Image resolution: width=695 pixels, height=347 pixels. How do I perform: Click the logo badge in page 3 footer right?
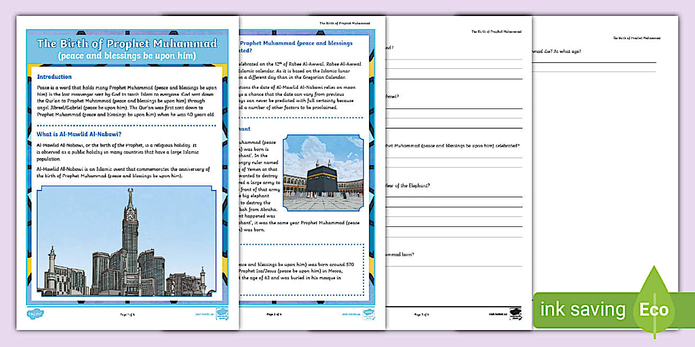tap(515, 312)
